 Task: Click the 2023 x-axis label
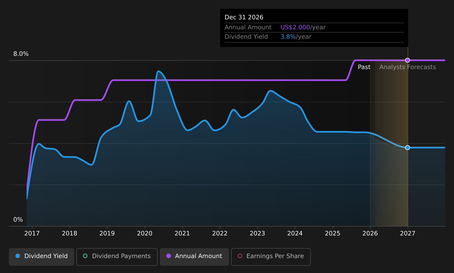coord(257,233)
